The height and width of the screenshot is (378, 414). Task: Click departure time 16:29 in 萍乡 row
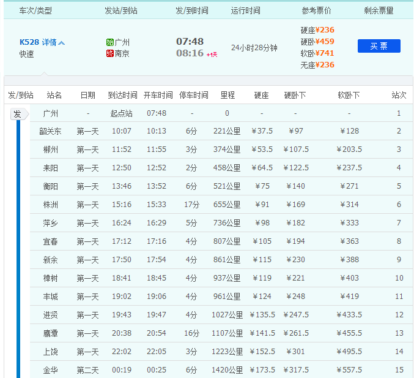(157, 223)
